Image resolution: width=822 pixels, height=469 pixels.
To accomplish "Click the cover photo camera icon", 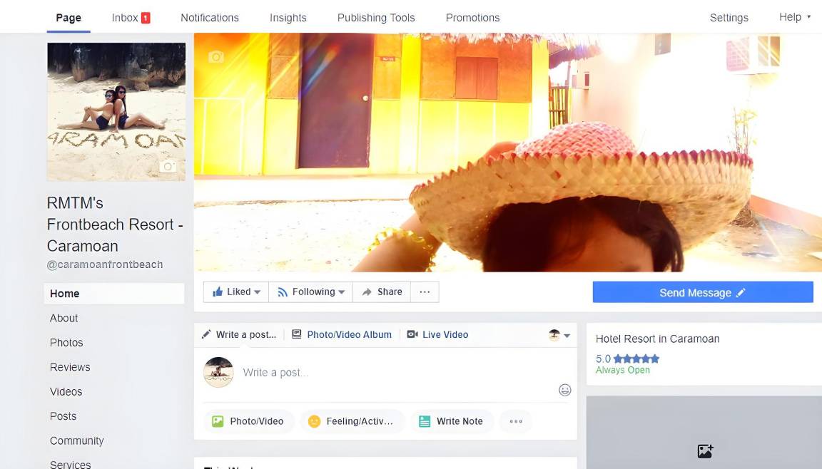I will (216, 57).
